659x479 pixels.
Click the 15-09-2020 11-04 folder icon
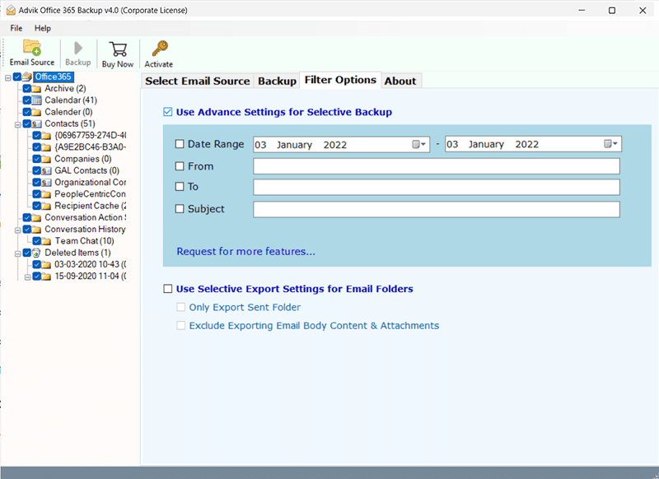46,277
